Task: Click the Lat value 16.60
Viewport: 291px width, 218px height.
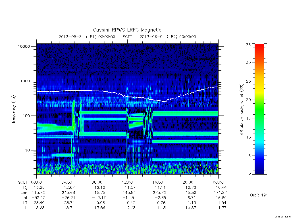Action: click(221, 198)
